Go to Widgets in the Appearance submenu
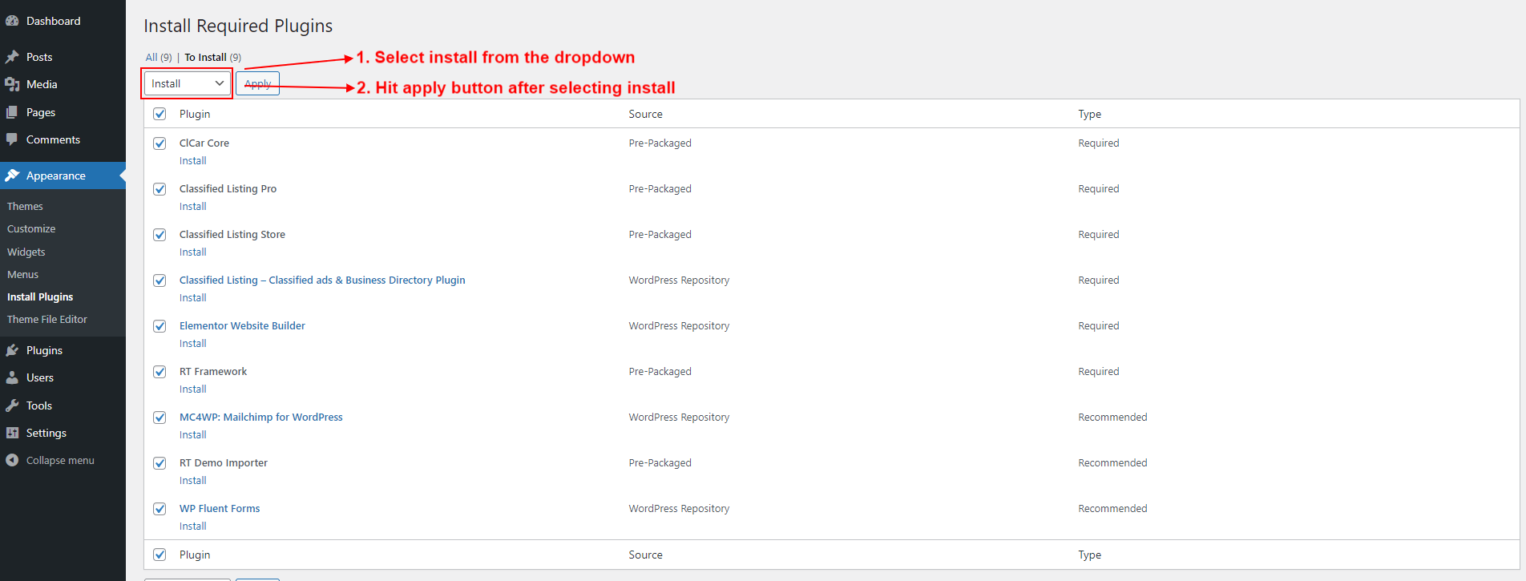1526x581 pixels. (26, 252)
